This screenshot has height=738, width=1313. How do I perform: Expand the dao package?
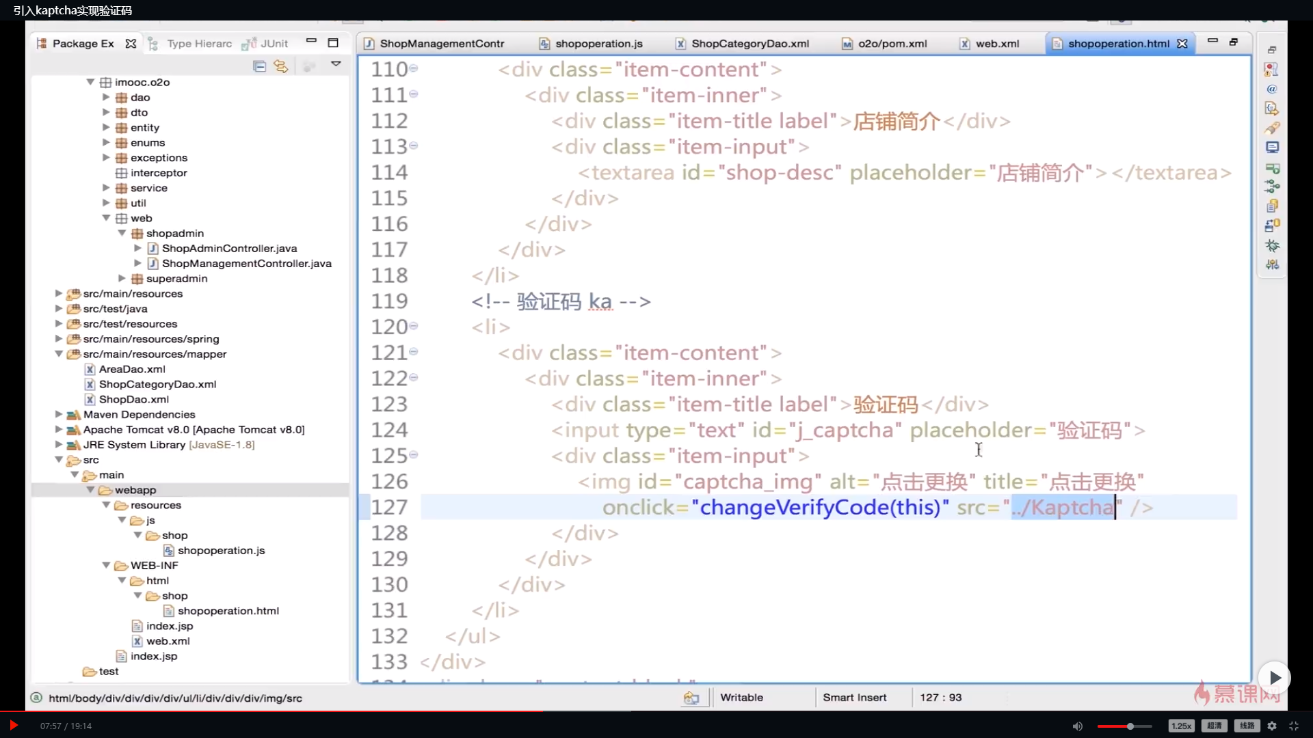(106, 97)
